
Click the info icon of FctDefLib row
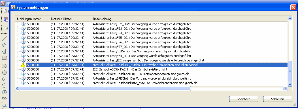23,51
